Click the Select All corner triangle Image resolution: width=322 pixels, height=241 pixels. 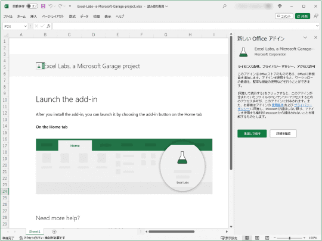click(x=6, y=35)
